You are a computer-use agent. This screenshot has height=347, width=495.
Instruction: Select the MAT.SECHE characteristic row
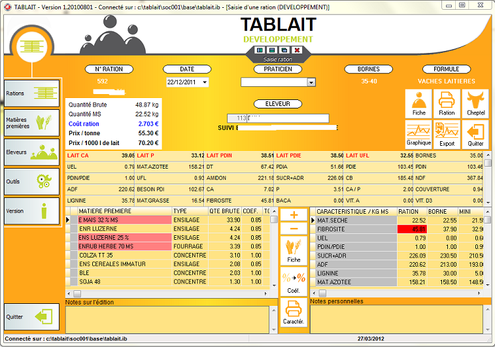click(396, 220)
